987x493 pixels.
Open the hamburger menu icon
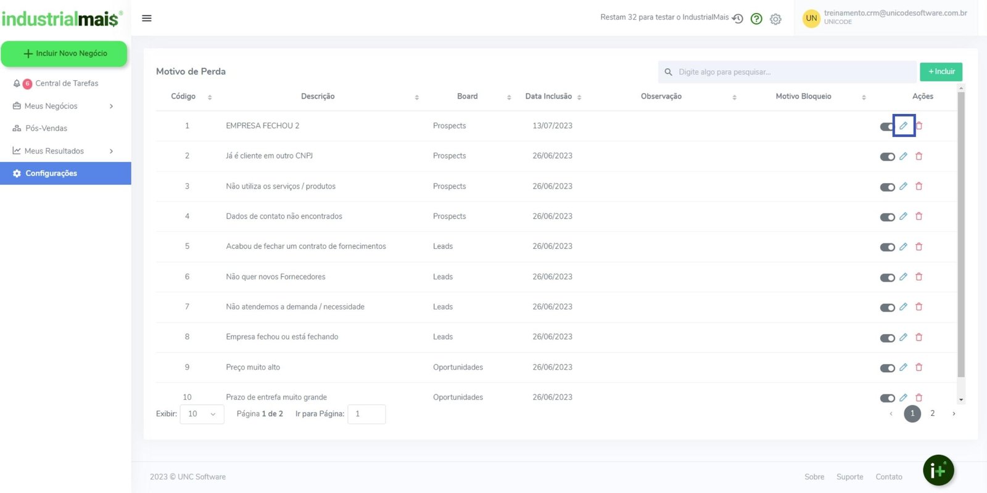[147, 18]
